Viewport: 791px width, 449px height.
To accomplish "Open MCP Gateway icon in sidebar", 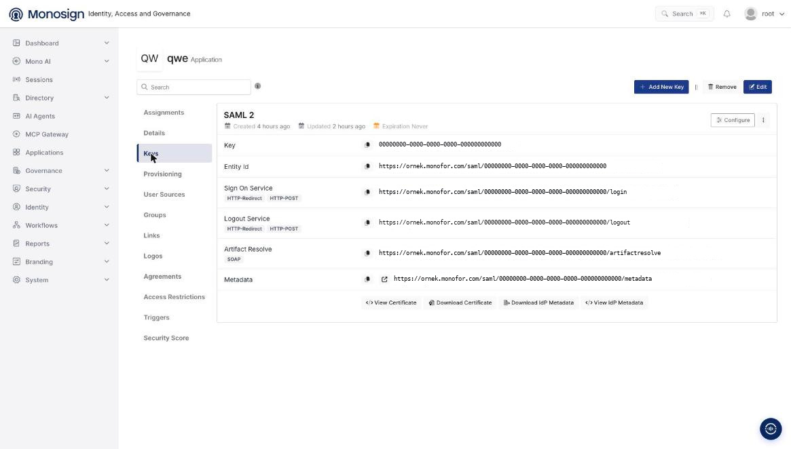I will point(17,134).
